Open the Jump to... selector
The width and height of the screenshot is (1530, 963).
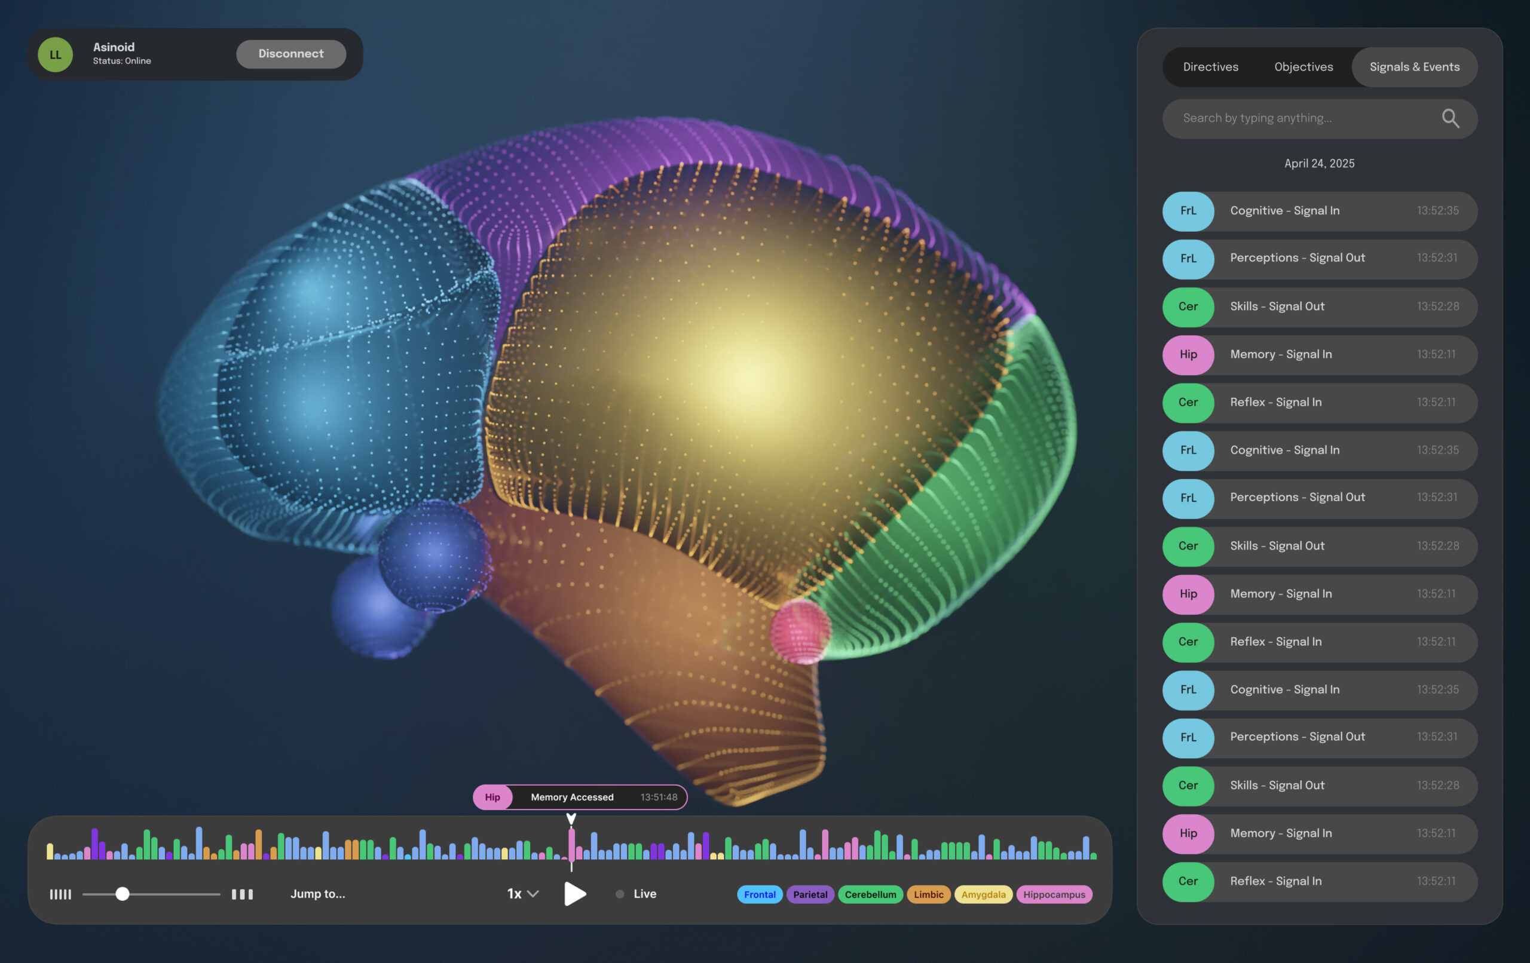(318, 894)
